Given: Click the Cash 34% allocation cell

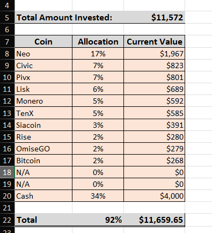Looking at the screenshot, I should tap(98, 196).
